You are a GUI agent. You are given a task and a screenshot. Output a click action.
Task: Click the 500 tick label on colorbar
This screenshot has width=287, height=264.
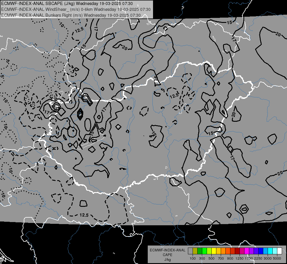point(211,258)
